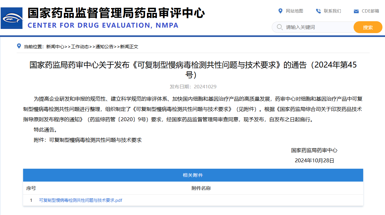Image resolution: width=385 pixels, height=215 pixels.
Task: Click the 国家药品监督管理局药品审评中心 site title
Action: (116, 13)
